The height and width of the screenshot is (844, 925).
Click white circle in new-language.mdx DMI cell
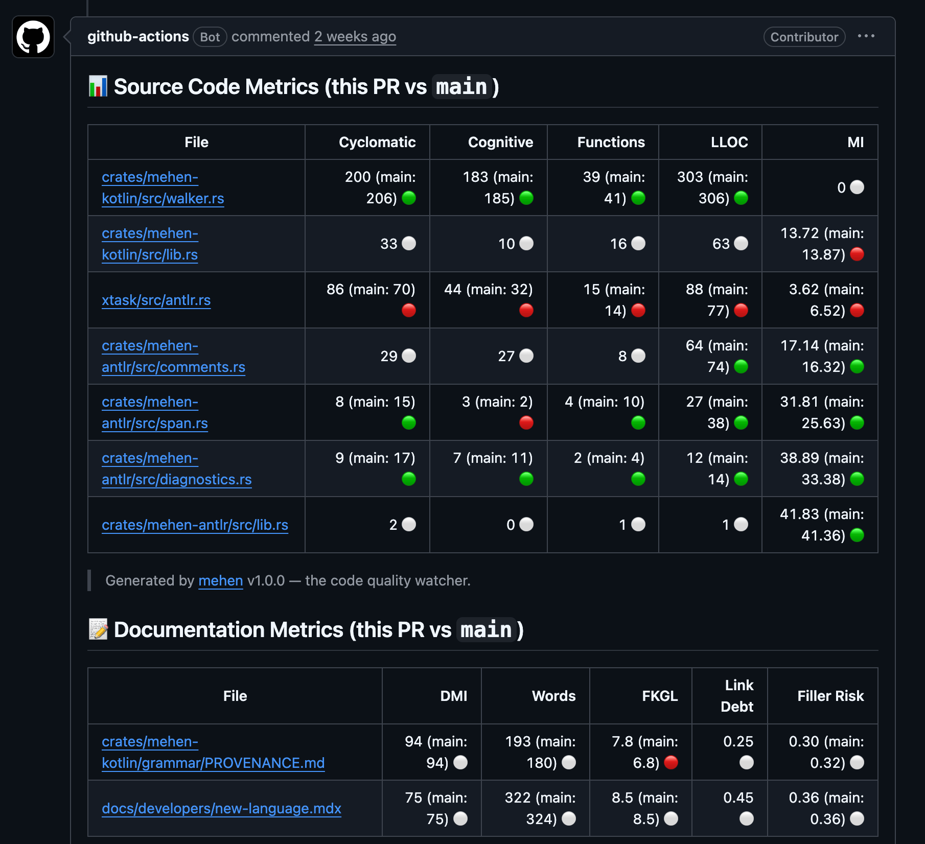coord(460,818)
